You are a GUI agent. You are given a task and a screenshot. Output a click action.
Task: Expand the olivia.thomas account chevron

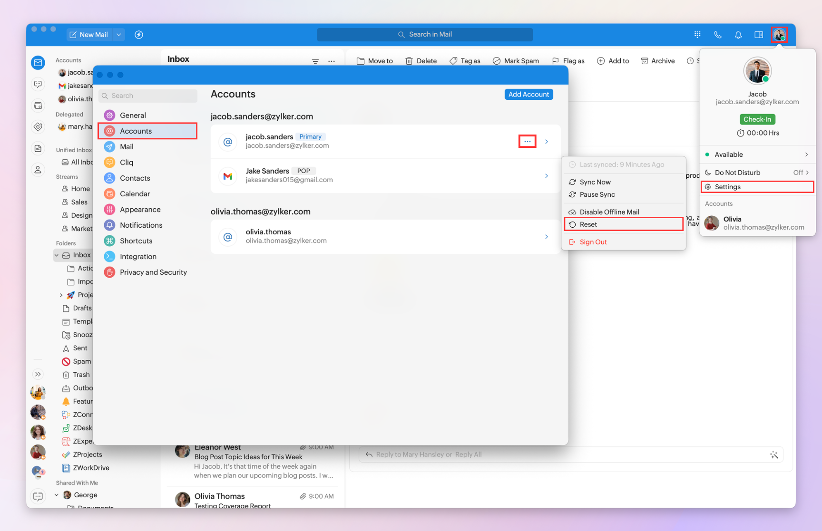pos(547,237)
